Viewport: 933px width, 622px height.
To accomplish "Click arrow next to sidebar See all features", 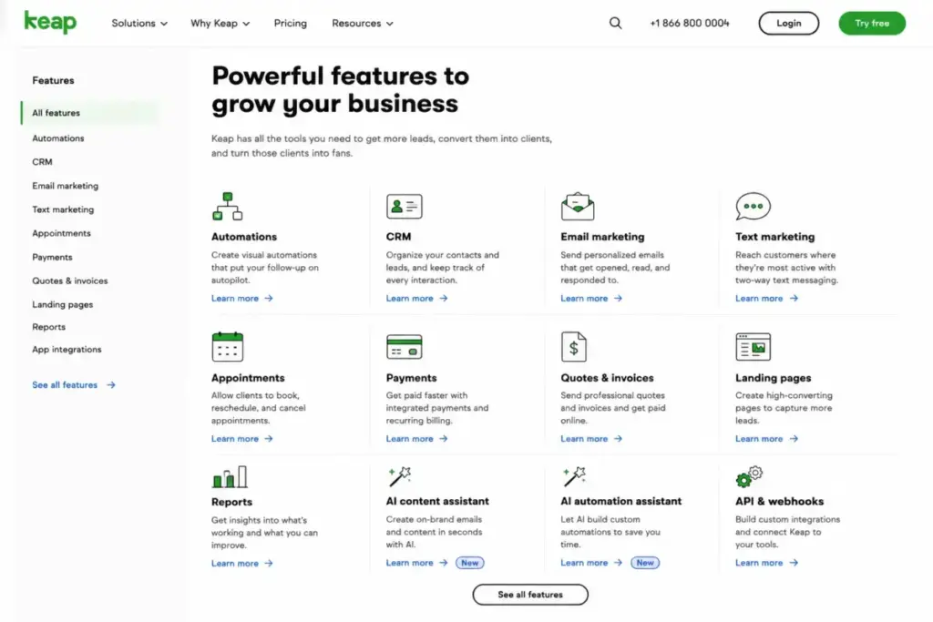I will click(x=111, y=385).
